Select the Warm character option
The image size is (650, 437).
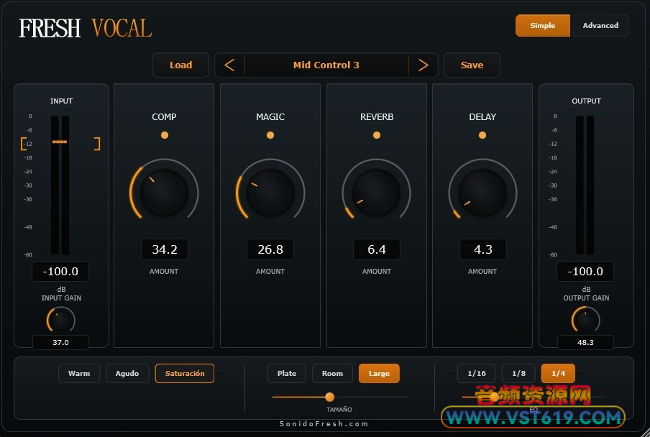79,373
